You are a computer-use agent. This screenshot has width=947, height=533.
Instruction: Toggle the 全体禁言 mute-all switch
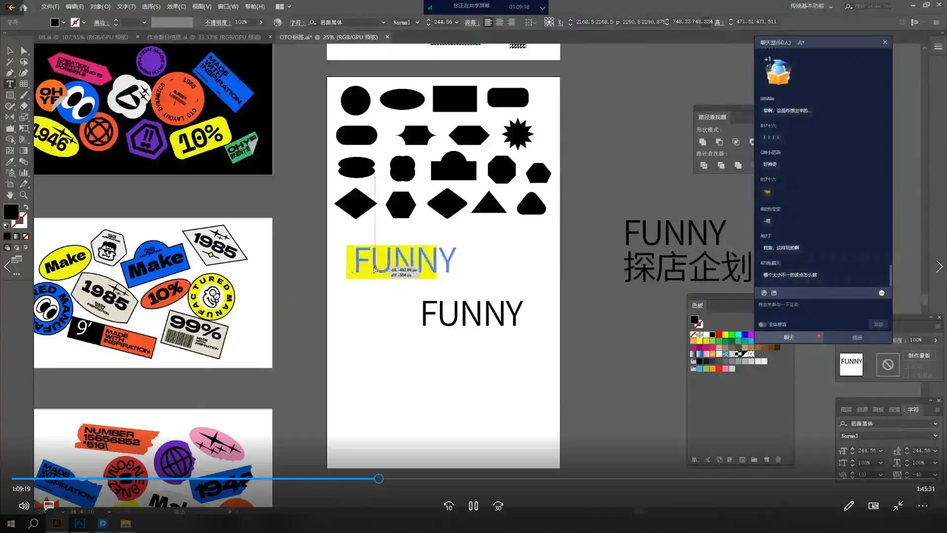(x=763, y=324)
